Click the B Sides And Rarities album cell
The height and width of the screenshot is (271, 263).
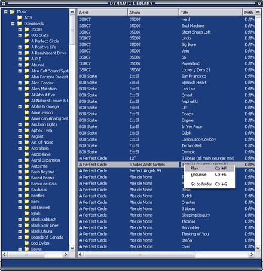(147, 165)
